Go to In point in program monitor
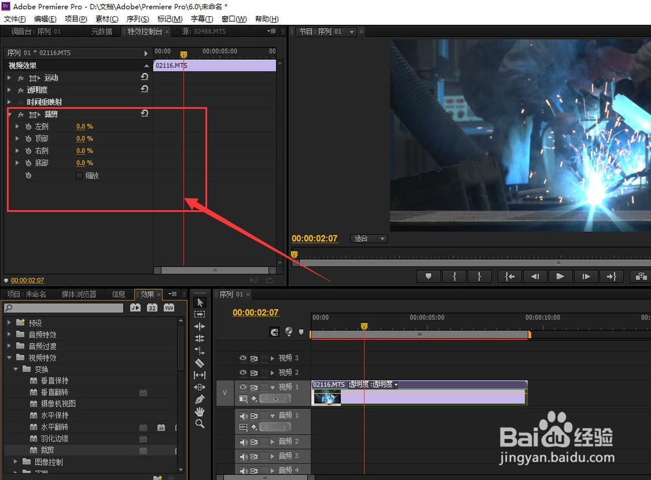Image resolution: width=651 pixels, height=480 pixels. click(x=510, y=276)
